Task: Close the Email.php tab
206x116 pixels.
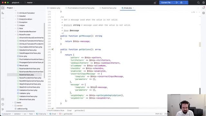Action: point(134,8)
